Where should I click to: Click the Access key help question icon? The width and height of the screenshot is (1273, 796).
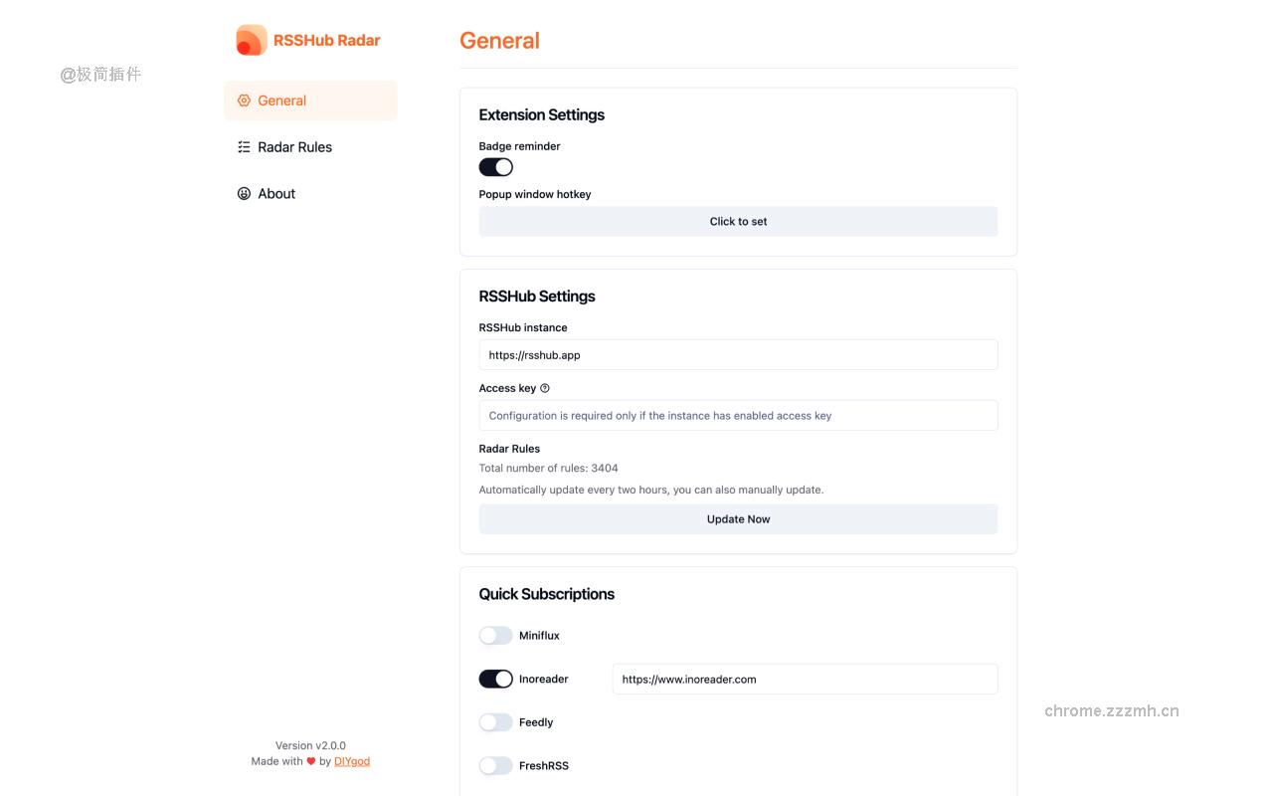coord(545,388)
